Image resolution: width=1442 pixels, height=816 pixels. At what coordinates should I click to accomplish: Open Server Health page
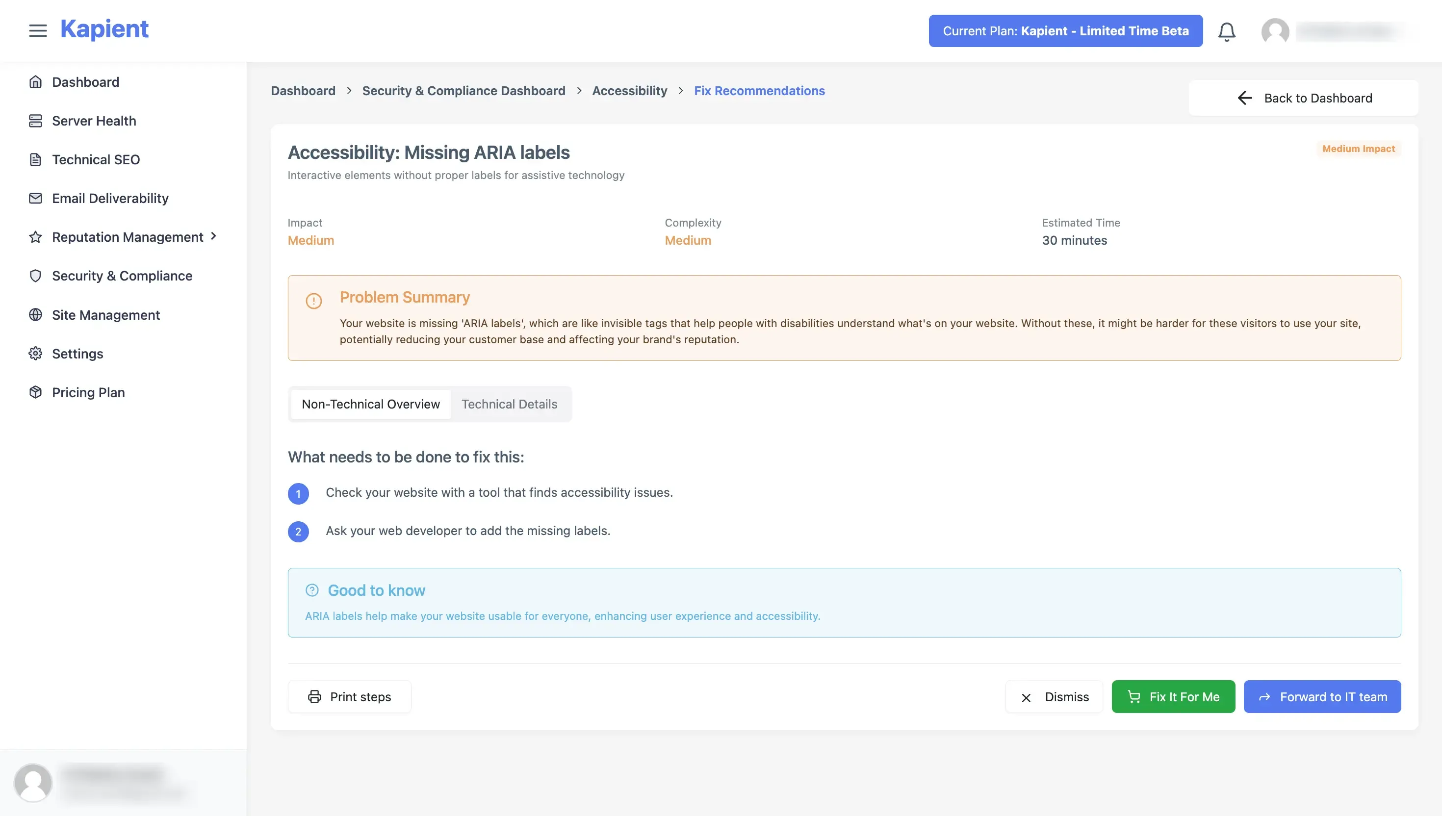coord(94,121)
